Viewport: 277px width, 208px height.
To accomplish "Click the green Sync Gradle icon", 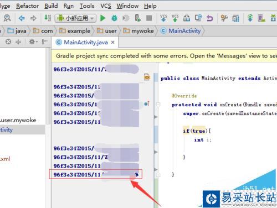I will (250, 18).
